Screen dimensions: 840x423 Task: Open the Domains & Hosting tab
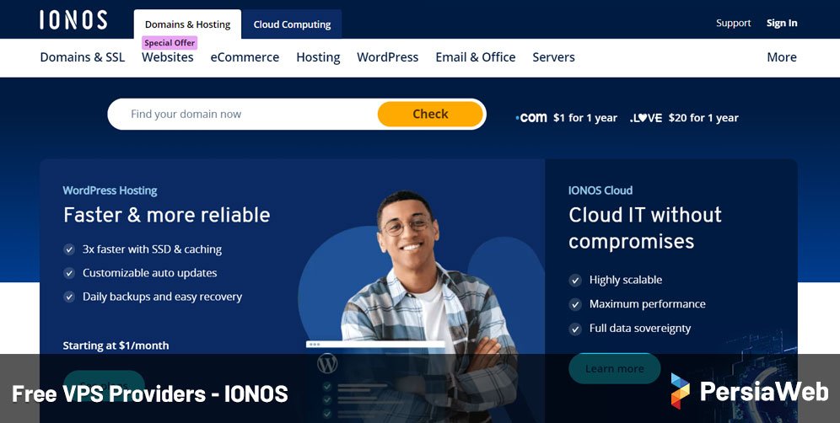[187, 24]
